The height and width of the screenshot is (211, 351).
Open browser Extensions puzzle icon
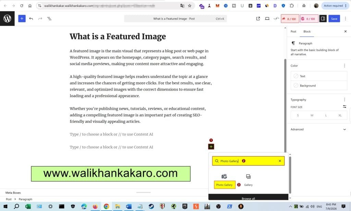(x=291, y=5)
